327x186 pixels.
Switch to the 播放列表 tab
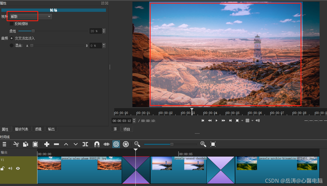[x=21, y=129]
